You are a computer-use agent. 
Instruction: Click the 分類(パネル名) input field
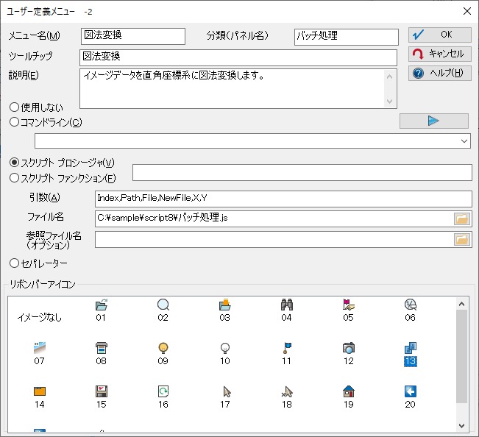pyautogui.click(x=347, y=37)
